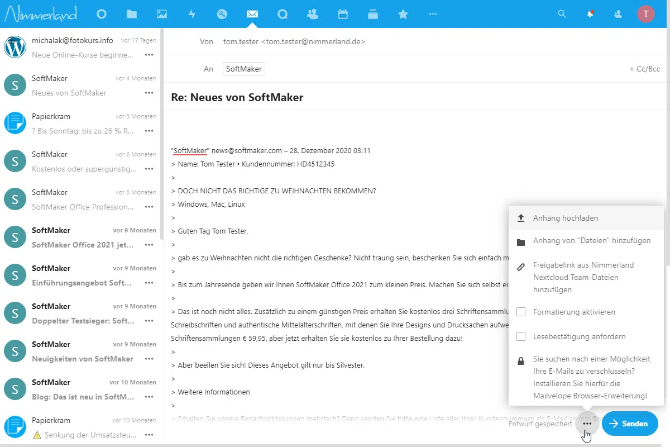
Task: Click the subject field Re: Neues von SoftMaker
Action: pos(416,97)
